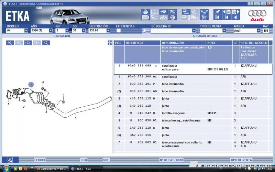
Task: Expand the Tipo de Venta dropdown in the filter row
Action: point(224,31)
